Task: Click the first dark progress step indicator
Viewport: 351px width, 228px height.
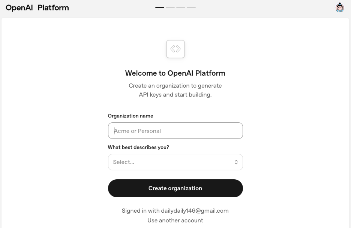Action: point(160,7)
